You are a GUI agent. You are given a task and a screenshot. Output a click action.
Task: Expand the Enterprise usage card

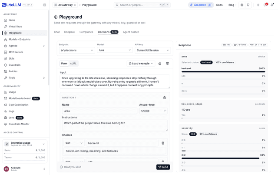pyautogui.click(x=43, y=144)
